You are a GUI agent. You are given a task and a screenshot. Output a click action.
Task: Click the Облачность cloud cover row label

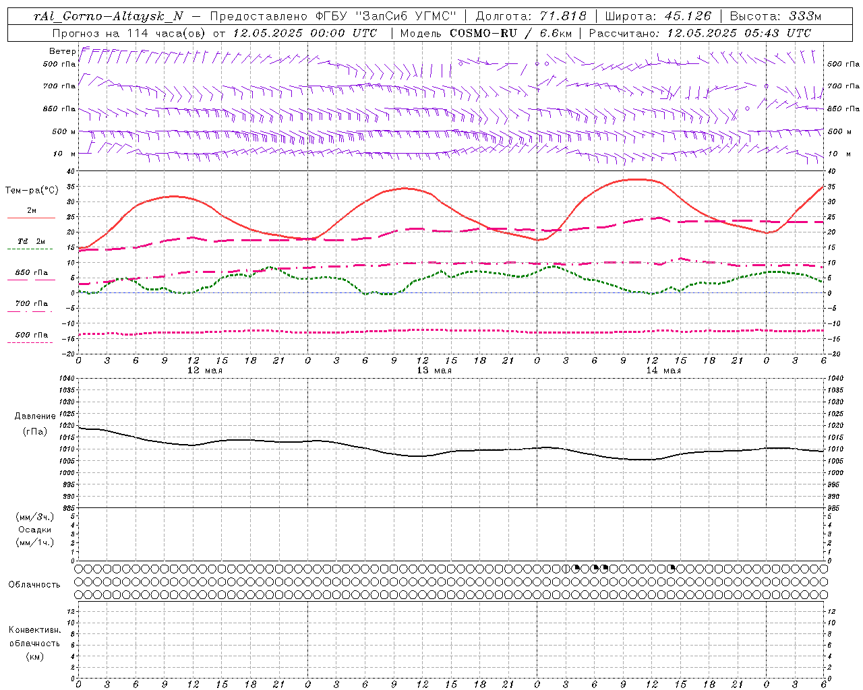click(34, 584)
